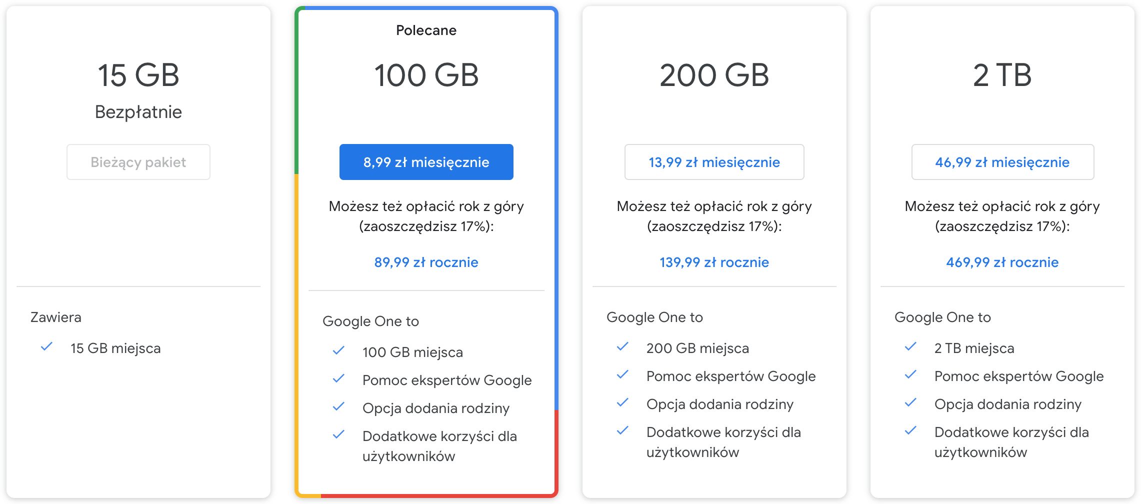Screen dimensions: 1141x504
Task: Click the 8,99 zł miesięcznie button
Action: click(426, 162)
